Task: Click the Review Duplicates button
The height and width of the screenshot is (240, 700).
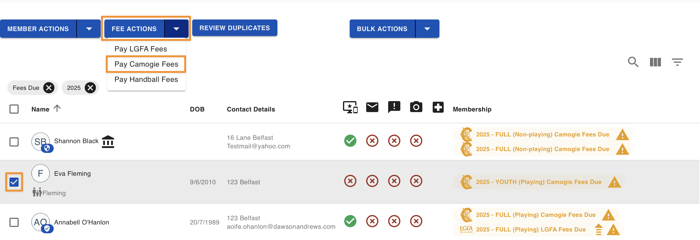Action: 235,28
